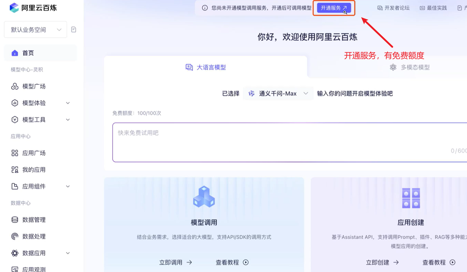Click the 我的应用 sidebar icon
This screenshot has height=272, width=467.
click(15, 170)
